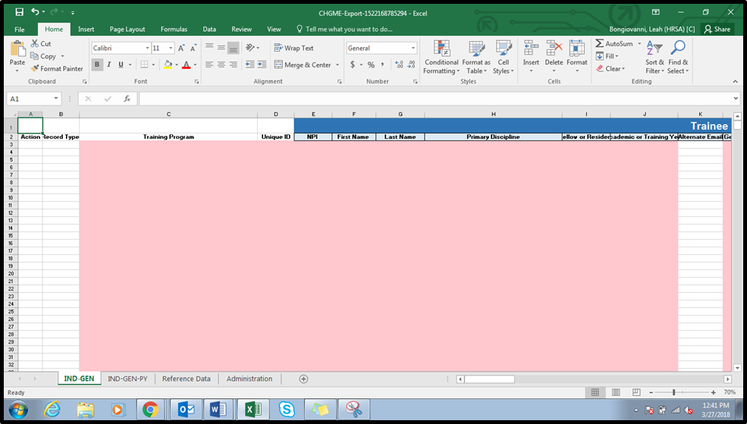Toggle Wrap Text for the cell

293,48
